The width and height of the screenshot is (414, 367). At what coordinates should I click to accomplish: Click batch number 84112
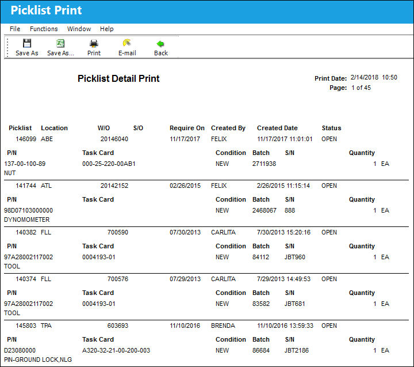click(260, 257)
